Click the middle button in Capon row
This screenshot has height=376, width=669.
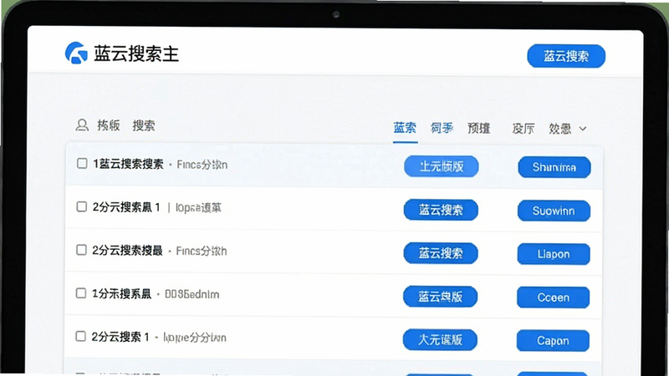(440, 340)
